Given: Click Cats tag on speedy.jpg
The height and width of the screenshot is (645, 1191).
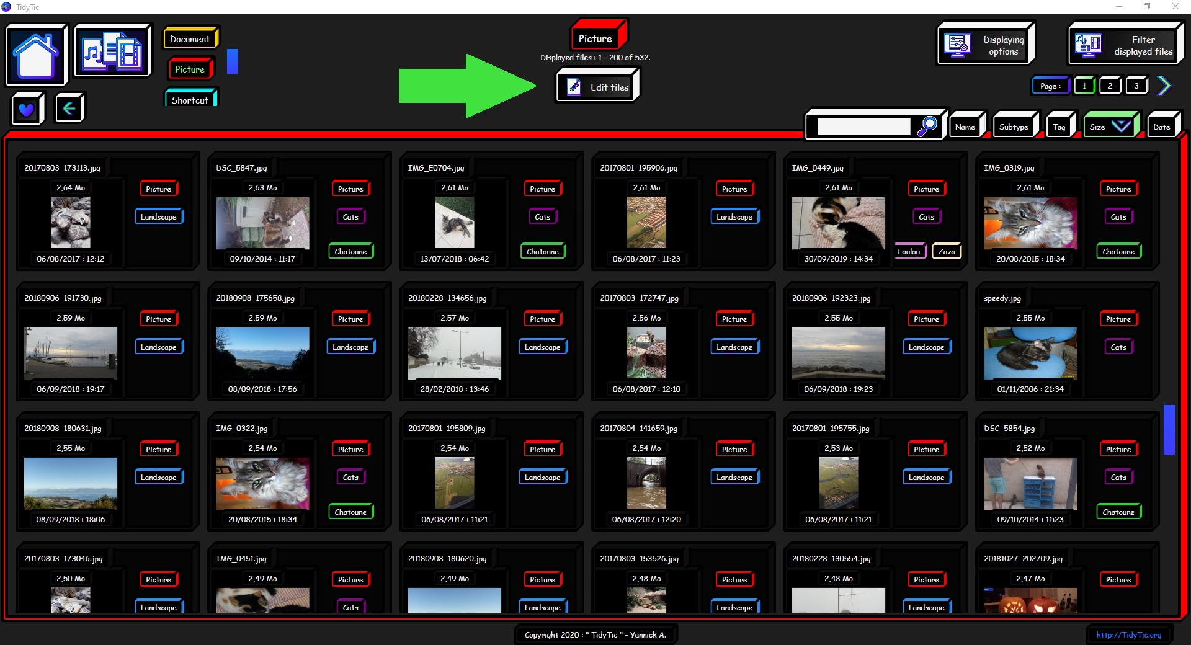Looking at the screenshot, I should (1118, 347).
